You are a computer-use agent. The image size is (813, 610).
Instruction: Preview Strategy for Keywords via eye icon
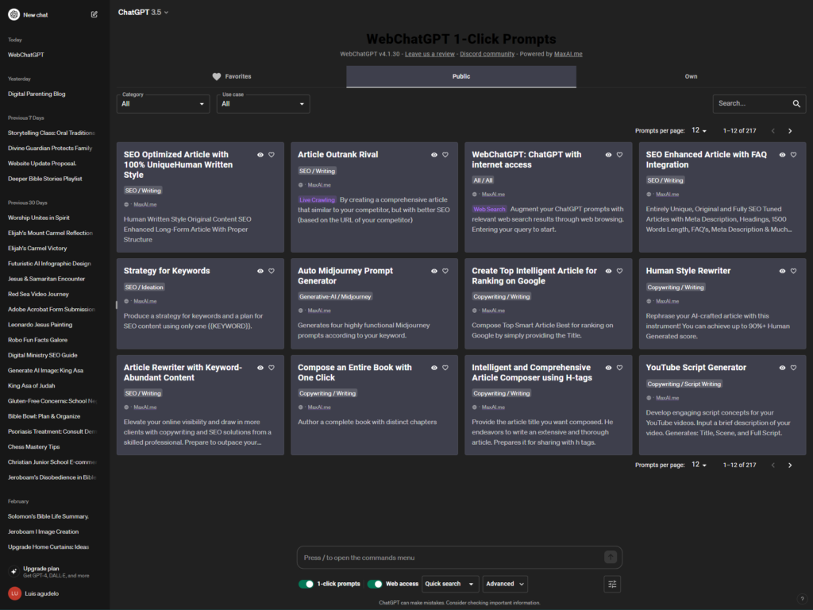[260, 271]
